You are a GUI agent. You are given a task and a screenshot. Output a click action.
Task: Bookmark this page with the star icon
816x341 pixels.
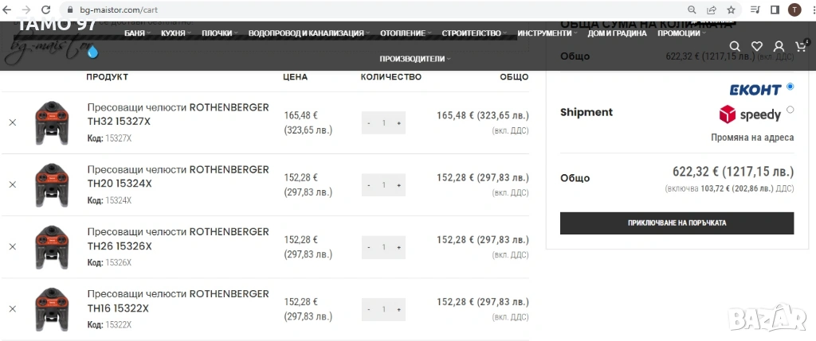tap(731, 10)
